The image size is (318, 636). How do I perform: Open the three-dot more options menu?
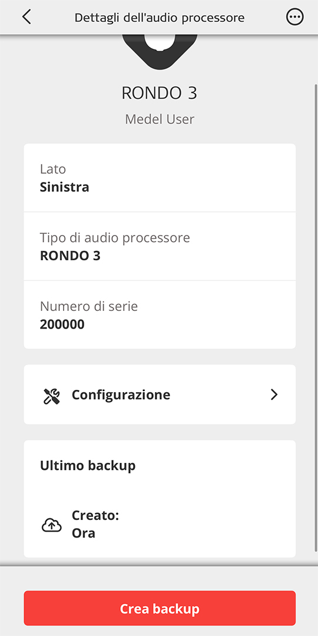295,18
